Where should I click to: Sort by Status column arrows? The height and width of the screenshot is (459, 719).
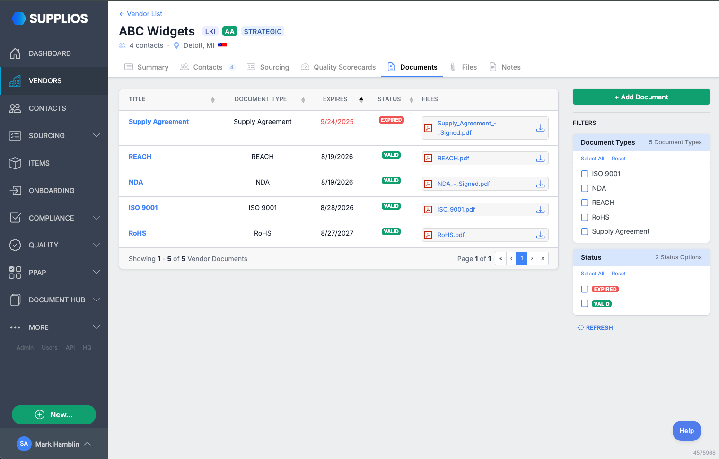coord(412,100)
